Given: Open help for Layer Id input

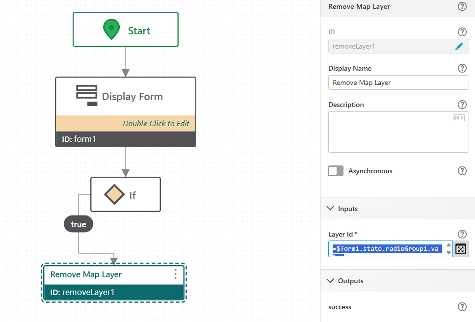Looking at the screenshot, I should pos(462,234).
